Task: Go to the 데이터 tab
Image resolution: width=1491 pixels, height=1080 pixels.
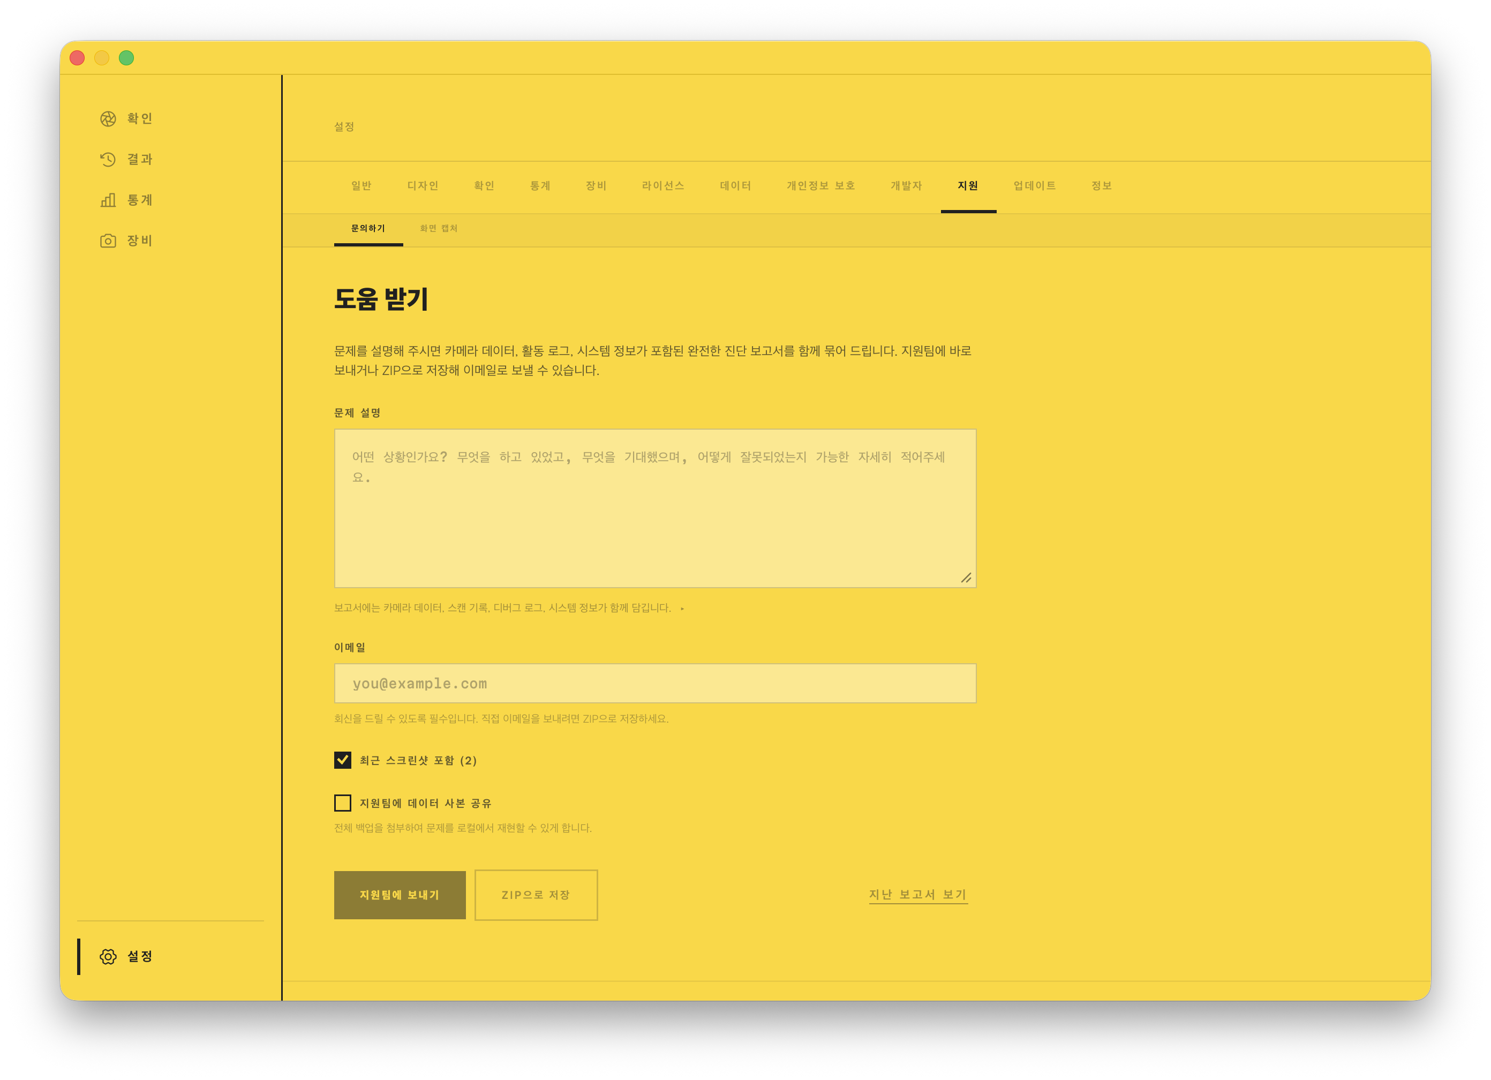Action: coord(736,186)
